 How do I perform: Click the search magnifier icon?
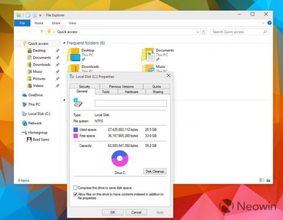(265, 32)
